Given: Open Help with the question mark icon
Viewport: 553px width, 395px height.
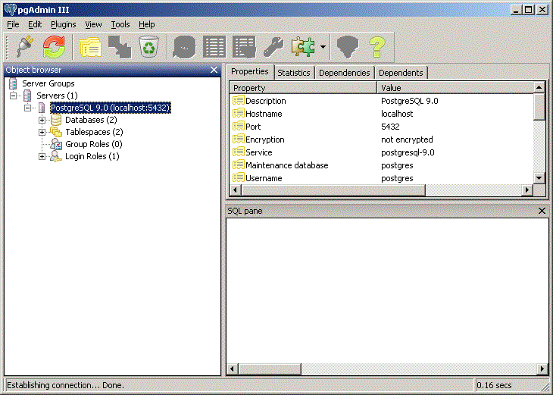Looking at the screenshot, I should 376,47.
